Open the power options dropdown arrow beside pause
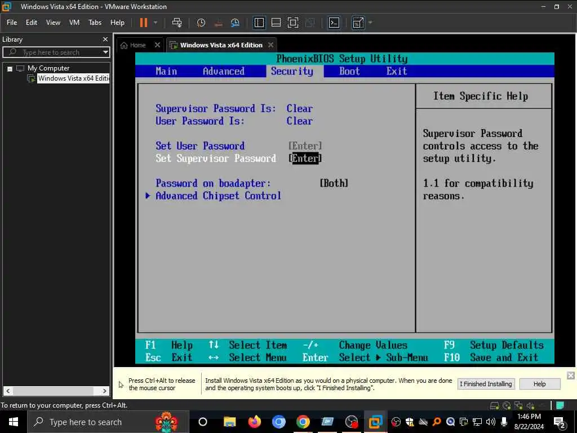 pyautogui.click(x=156, y=23)
